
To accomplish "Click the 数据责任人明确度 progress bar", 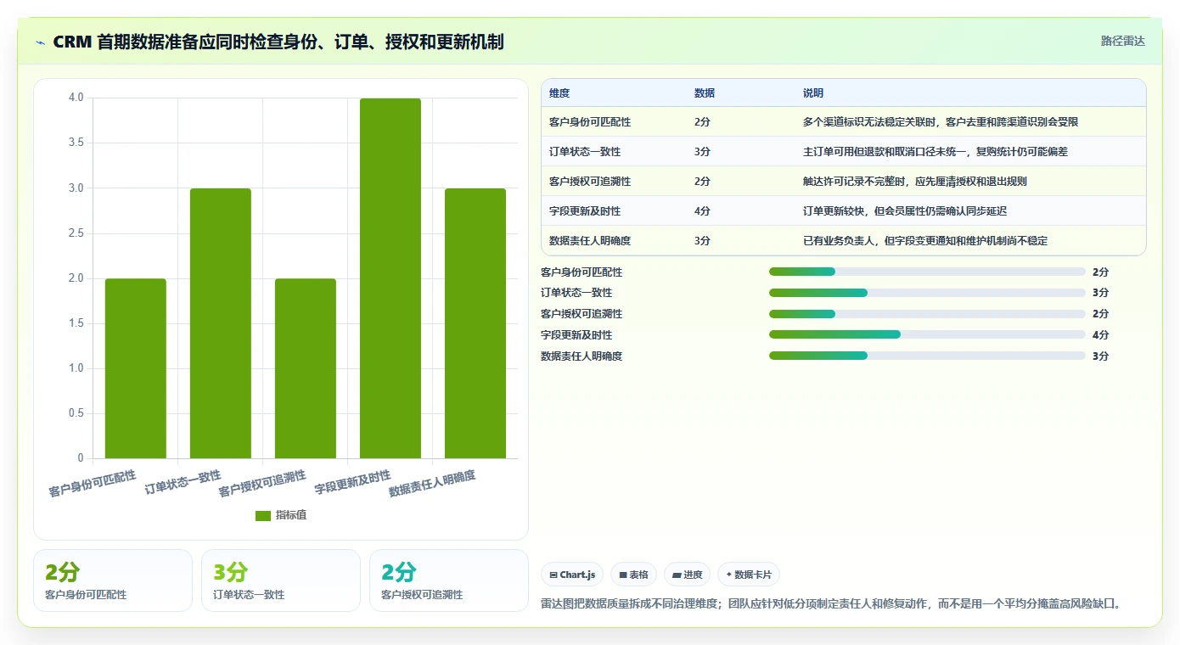I will (927, 356).
